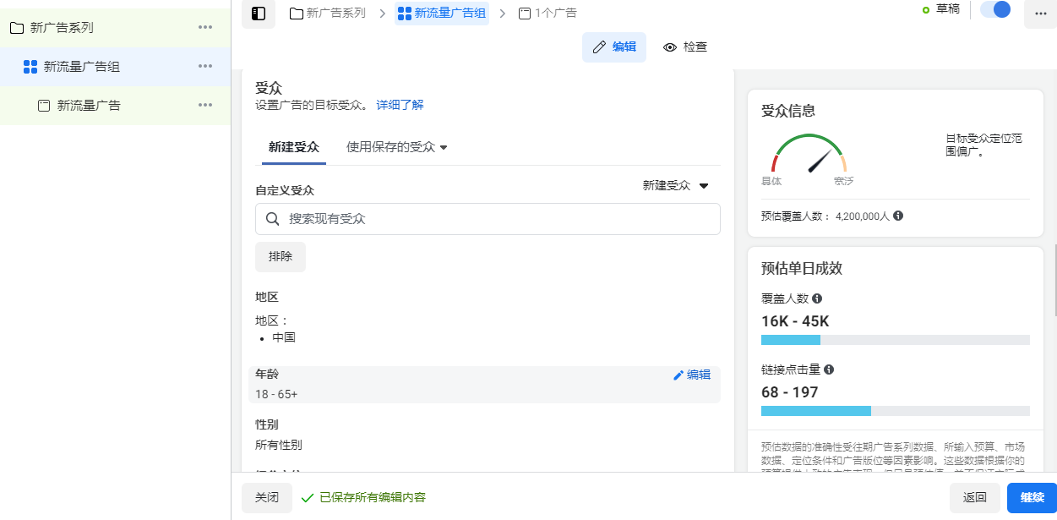Open the 详细了解 link
The height and width of the screenshot is (520, 1057).
click(x=400, y=105)
